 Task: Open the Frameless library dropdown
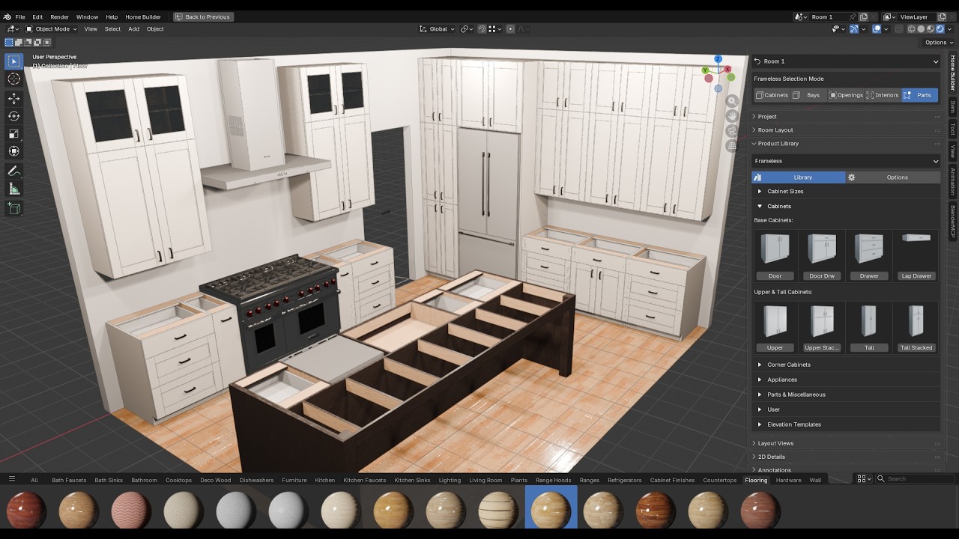[846, 161]
